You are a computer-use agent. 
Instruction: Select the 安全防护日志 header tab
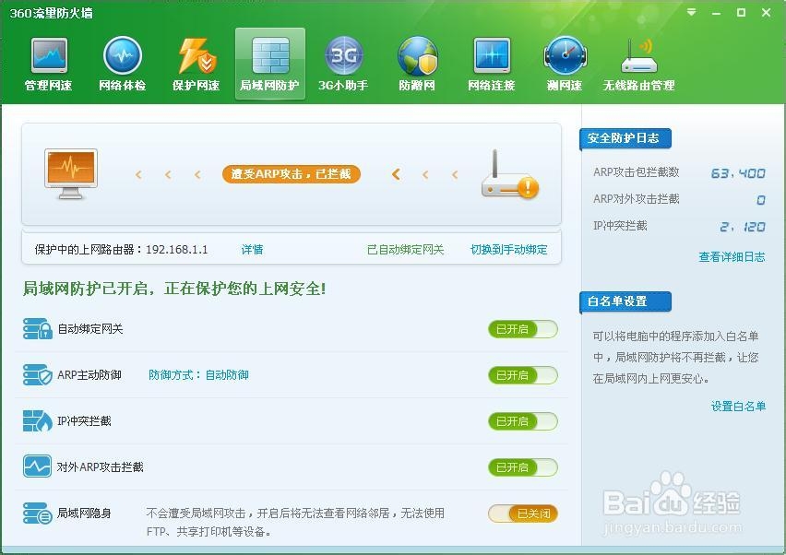coord(625,138)
